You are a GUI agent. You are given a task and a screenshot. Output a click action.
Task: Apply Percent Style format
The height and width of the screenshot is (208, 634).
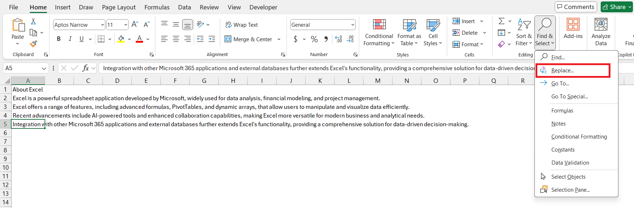tap(314, 39)
